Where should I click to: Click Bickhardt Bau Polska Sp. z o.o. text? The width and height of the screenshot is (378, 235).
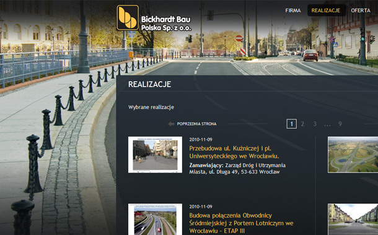(x=166, y=23)
